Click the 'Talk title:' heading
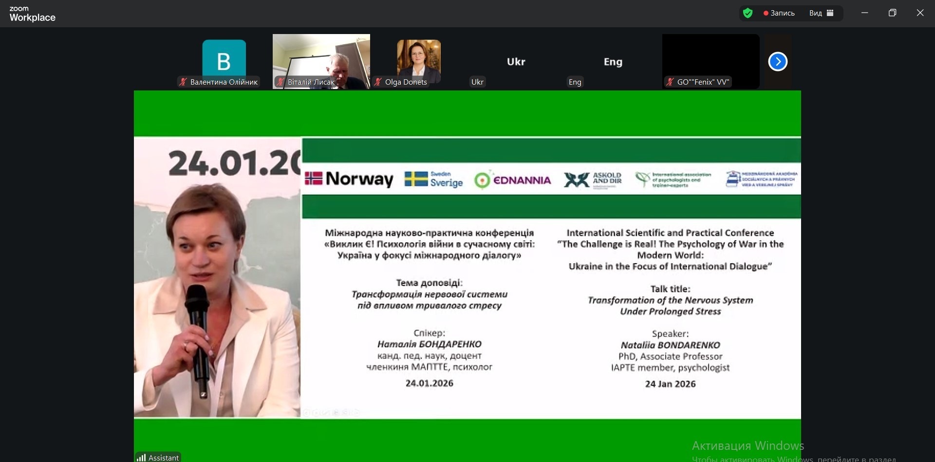Screen dimensions: 935x462 (670, 289)
